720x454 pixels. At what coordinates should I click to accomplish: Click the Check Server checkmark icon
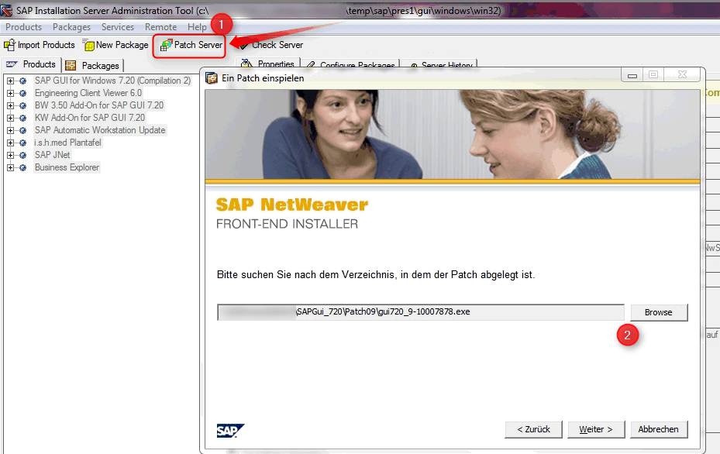(244, 45)
